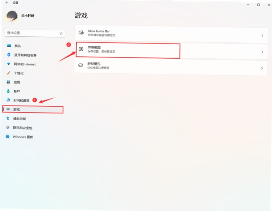
Task: Click the 个性化 paintbrush icon
Action: point(8,73)
